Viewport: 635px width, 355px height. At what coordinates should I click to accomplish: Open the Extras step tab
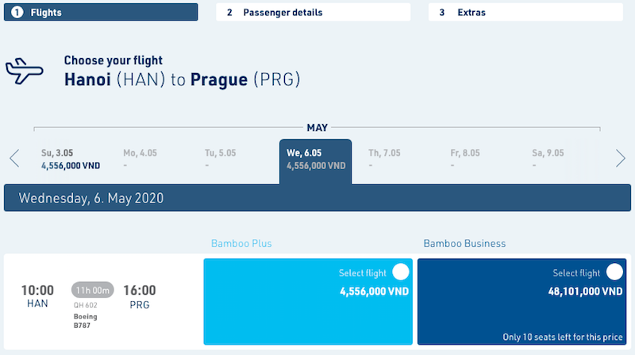click(525, 12)
